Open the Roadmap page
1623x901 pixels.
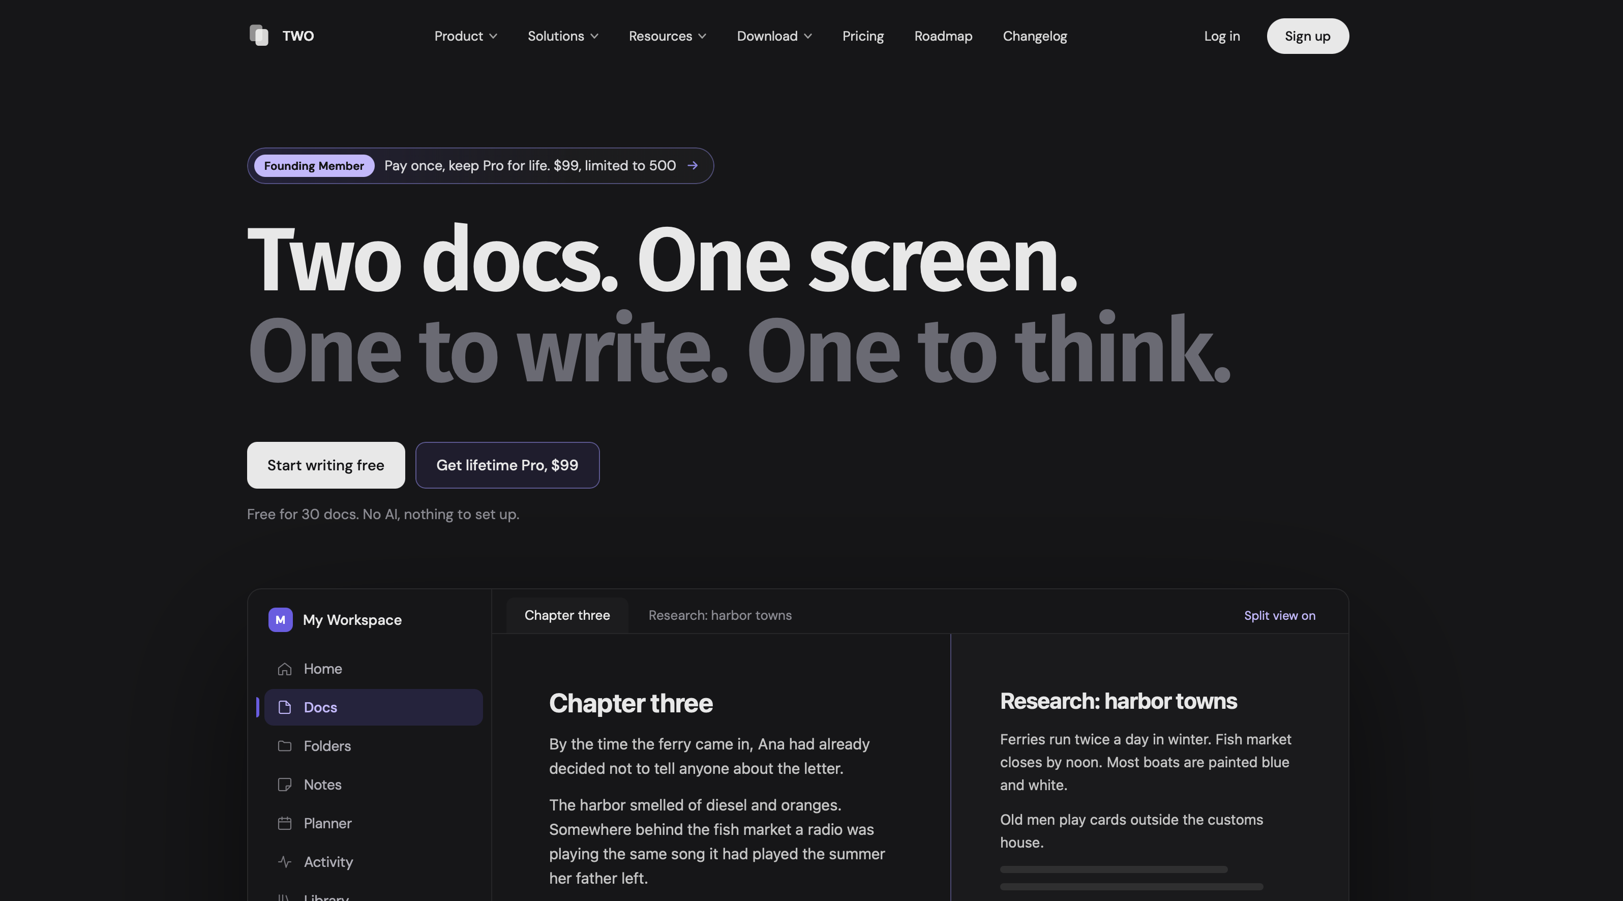[943, 36]
